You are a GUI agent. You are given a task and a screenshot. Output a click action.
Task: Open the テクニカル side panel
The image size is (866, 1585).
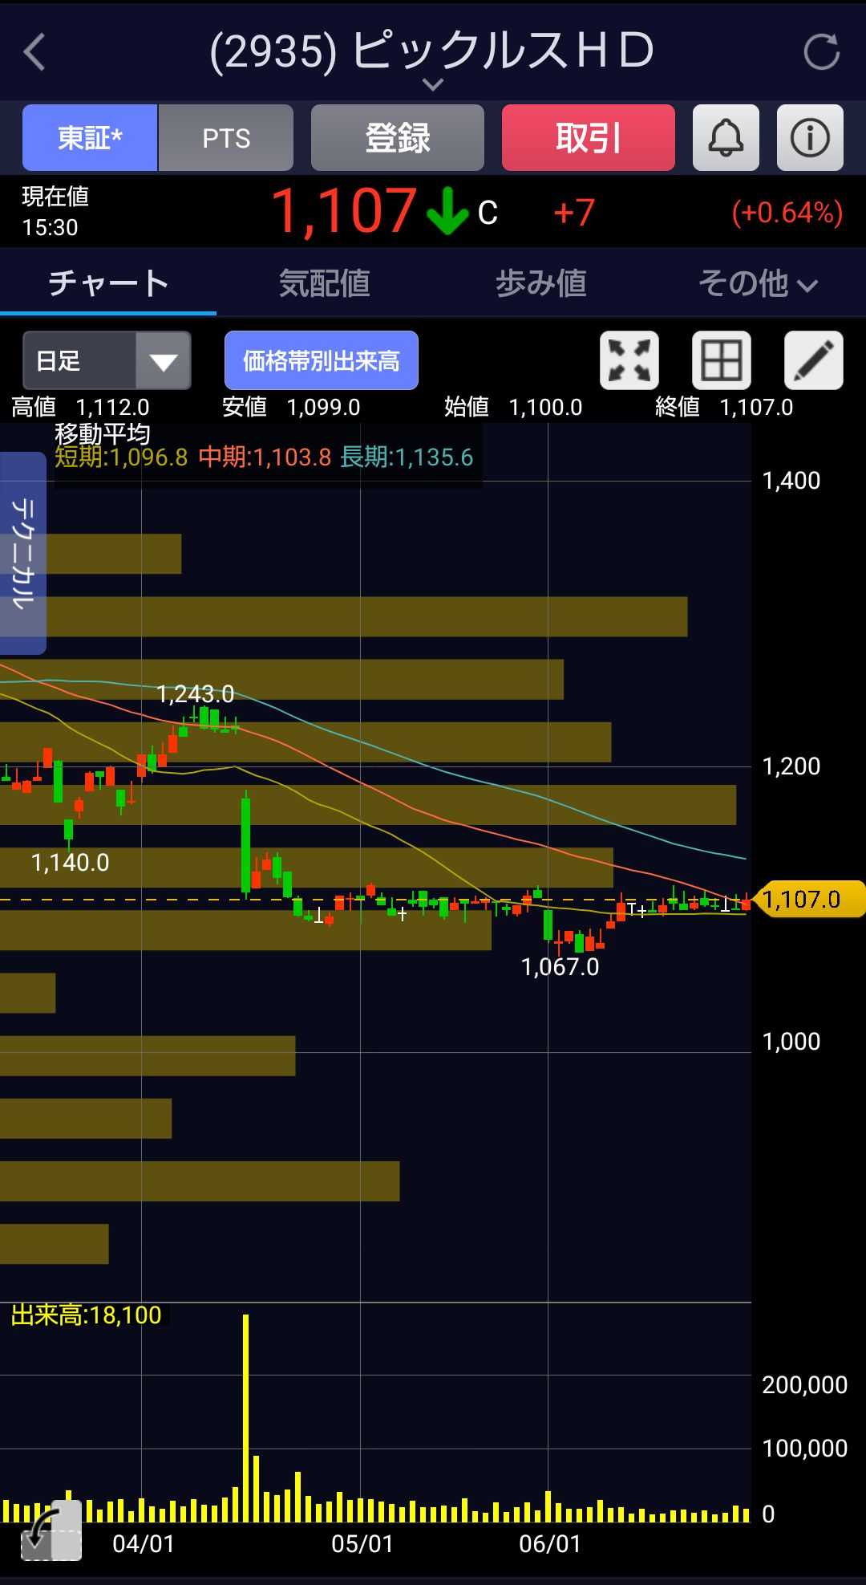(x=22, y=554)
